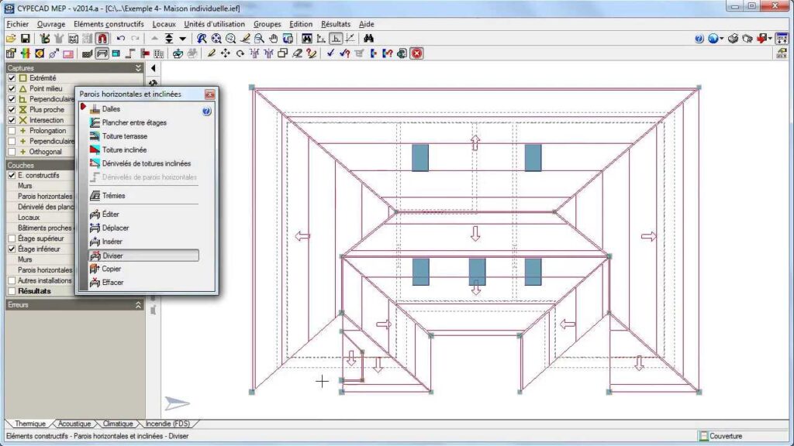Open the Éléments constructifs menu
Image resolution: width=794 pixels, height=446 pixels.
coord(109,24)
